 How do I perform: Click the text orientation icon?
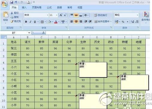[x=86, y=15]
